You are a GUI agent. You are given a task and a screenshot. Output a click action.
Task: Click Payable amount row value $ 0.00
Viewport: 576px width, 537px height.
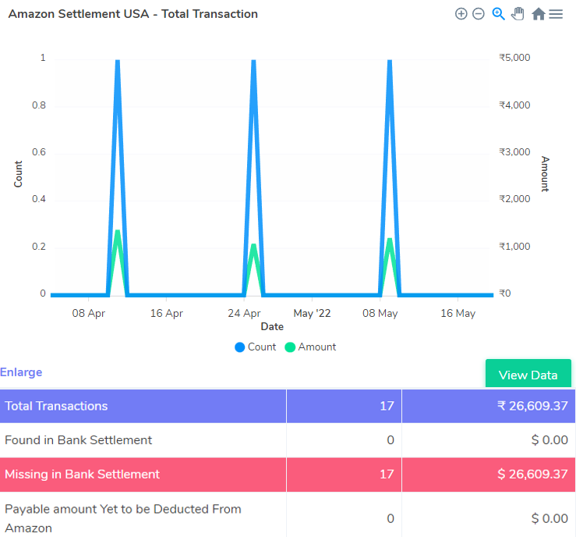(549, 518)
